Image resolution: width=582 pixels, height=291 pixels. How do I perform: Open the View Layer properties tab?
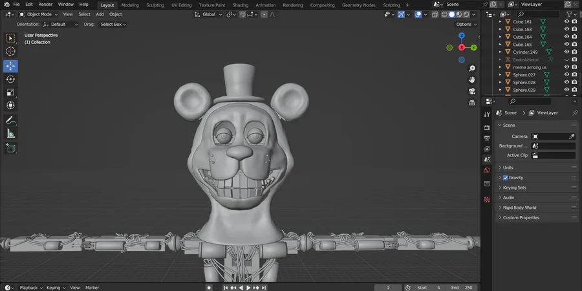coord(487,149)
